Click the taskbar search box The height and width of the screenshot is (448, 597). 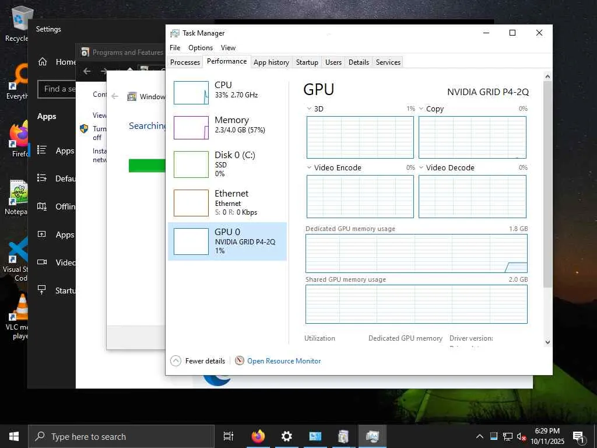[x=121, y=436]
